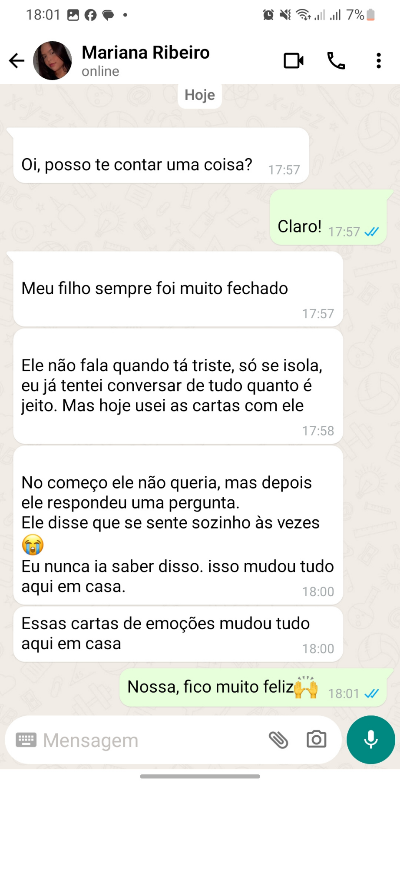Screen dimensions: 400x890
Task: Tap 'Meu filho sempre foi muito fechado' message
Action: [x=178, y=289]
